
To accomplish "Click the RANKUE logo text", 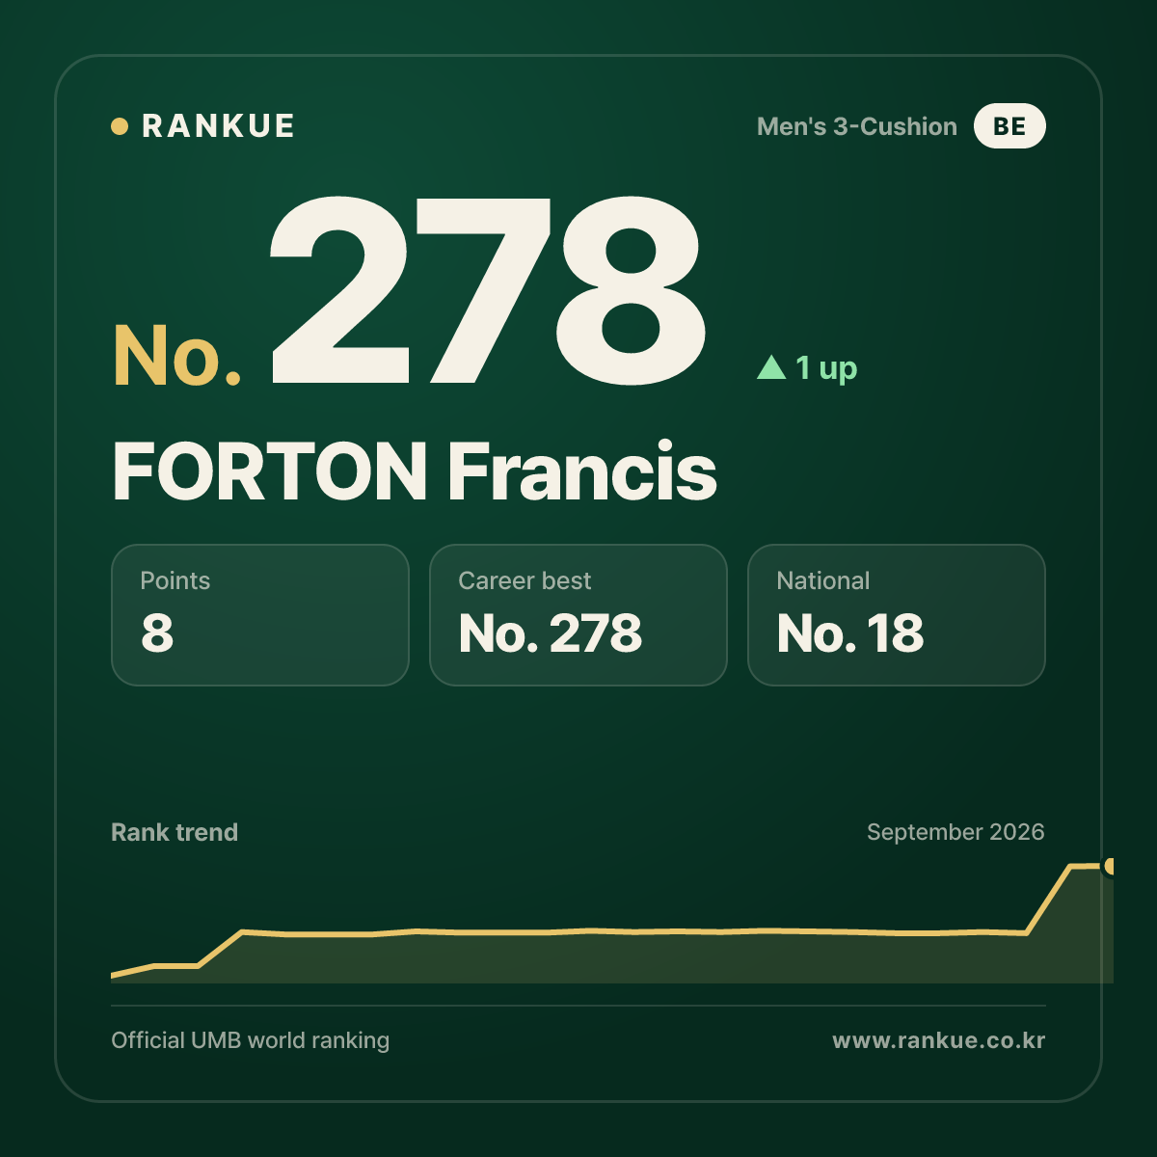I will [218, 126].
